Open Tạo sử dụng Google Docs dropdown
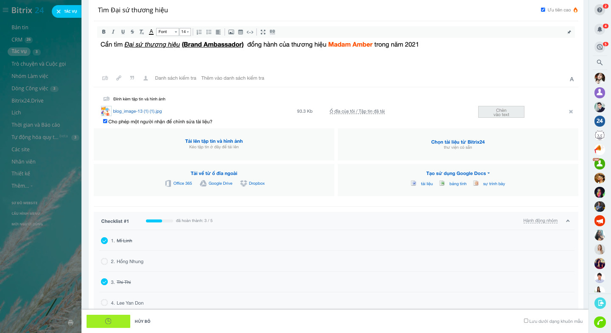 point(458,173)
